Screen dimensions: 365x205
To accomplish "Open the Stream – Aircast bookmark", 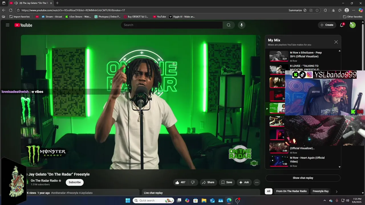I will click(x=52, y=17).
